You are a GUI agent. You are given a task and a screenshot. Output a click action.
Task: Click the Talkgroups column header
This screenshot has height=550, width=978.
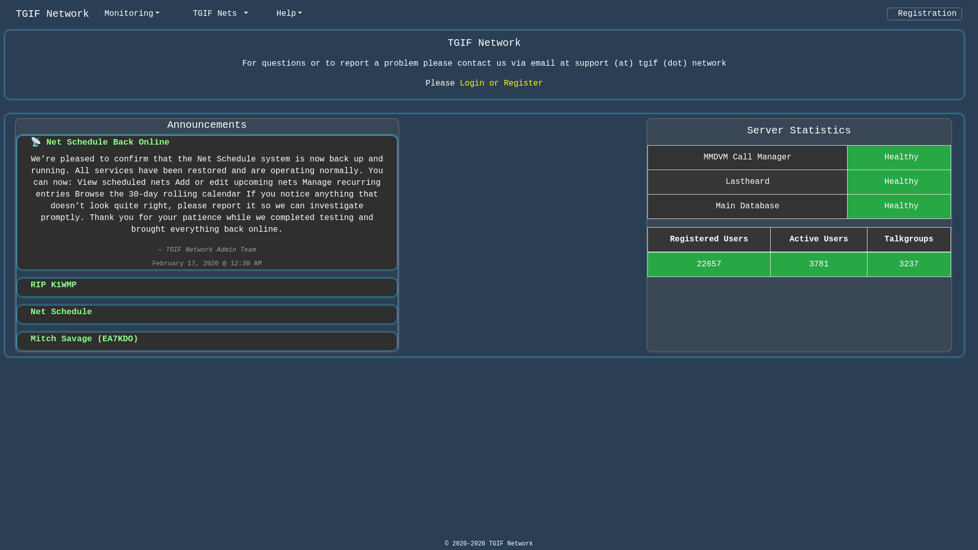909,239
